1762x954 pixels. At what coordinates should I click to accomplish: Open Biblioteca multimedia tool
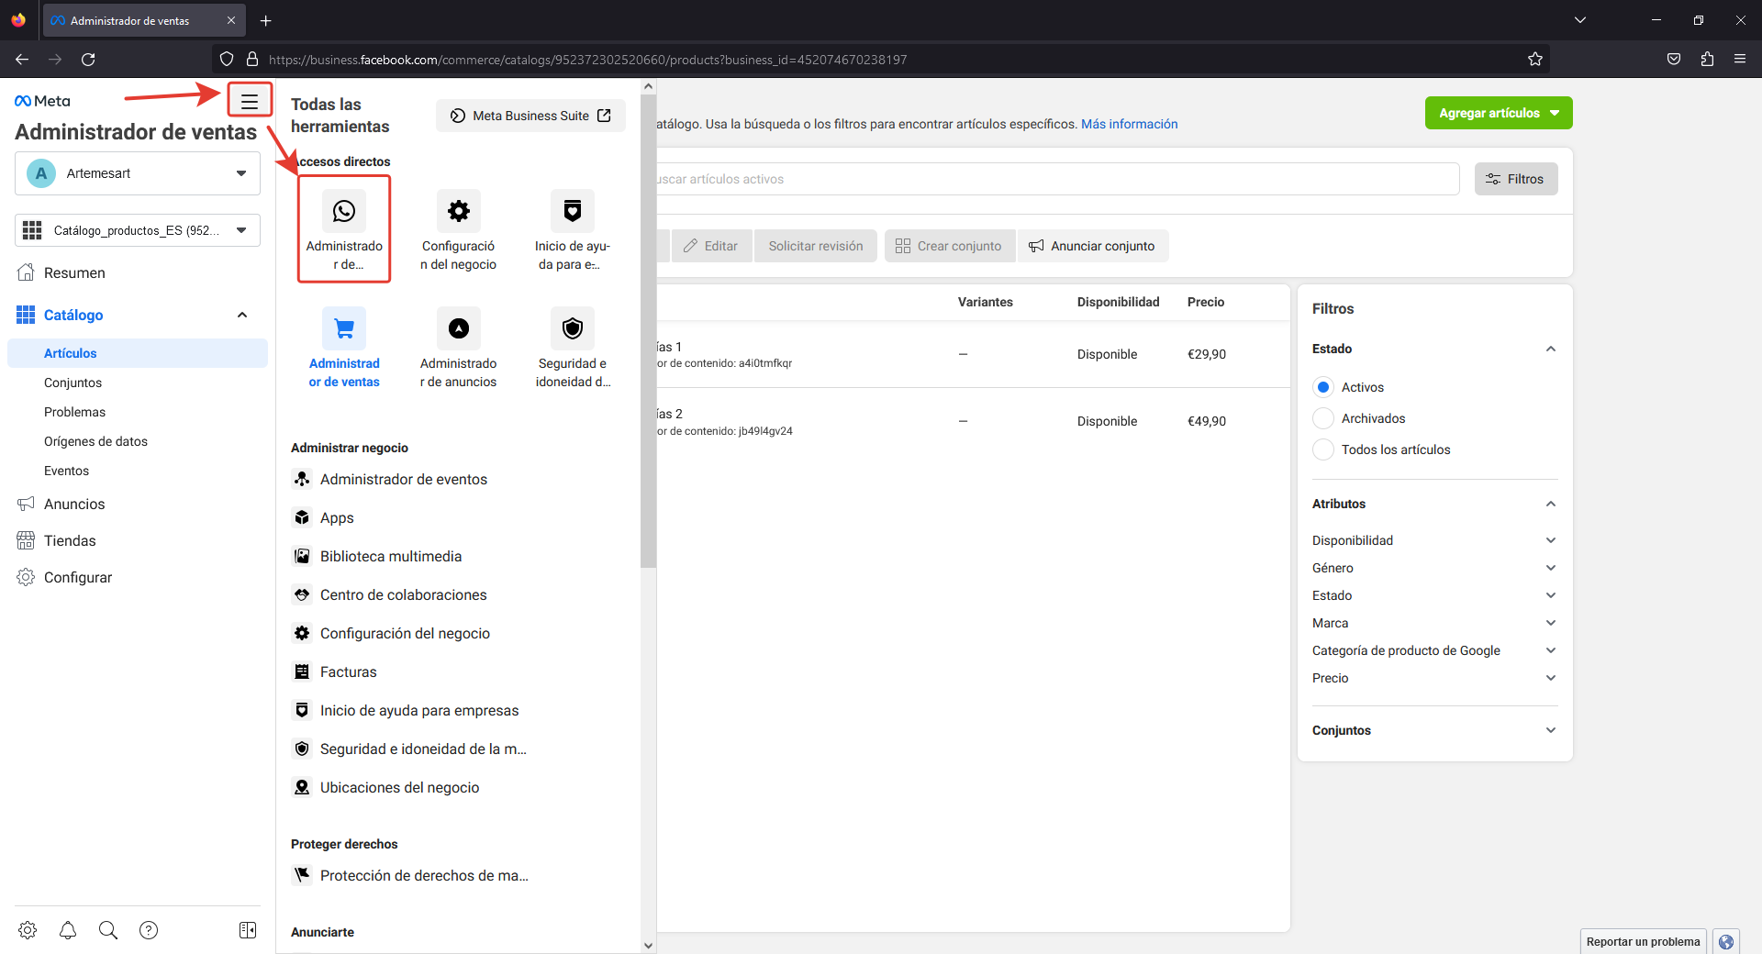point(376,556)
